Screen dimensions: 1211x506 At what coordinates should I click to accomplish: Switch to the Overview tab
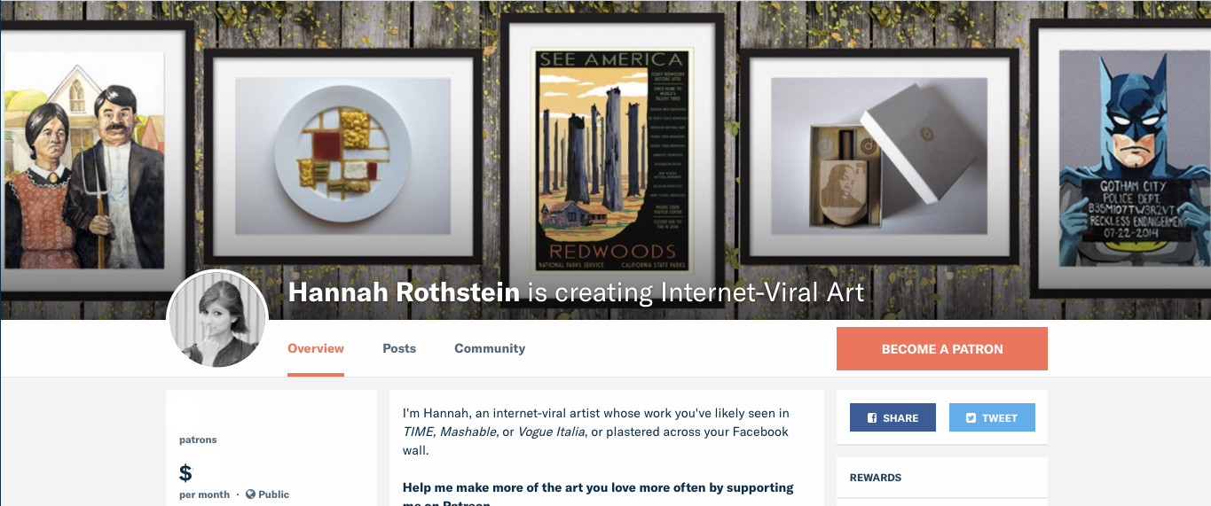pos(316,348)
